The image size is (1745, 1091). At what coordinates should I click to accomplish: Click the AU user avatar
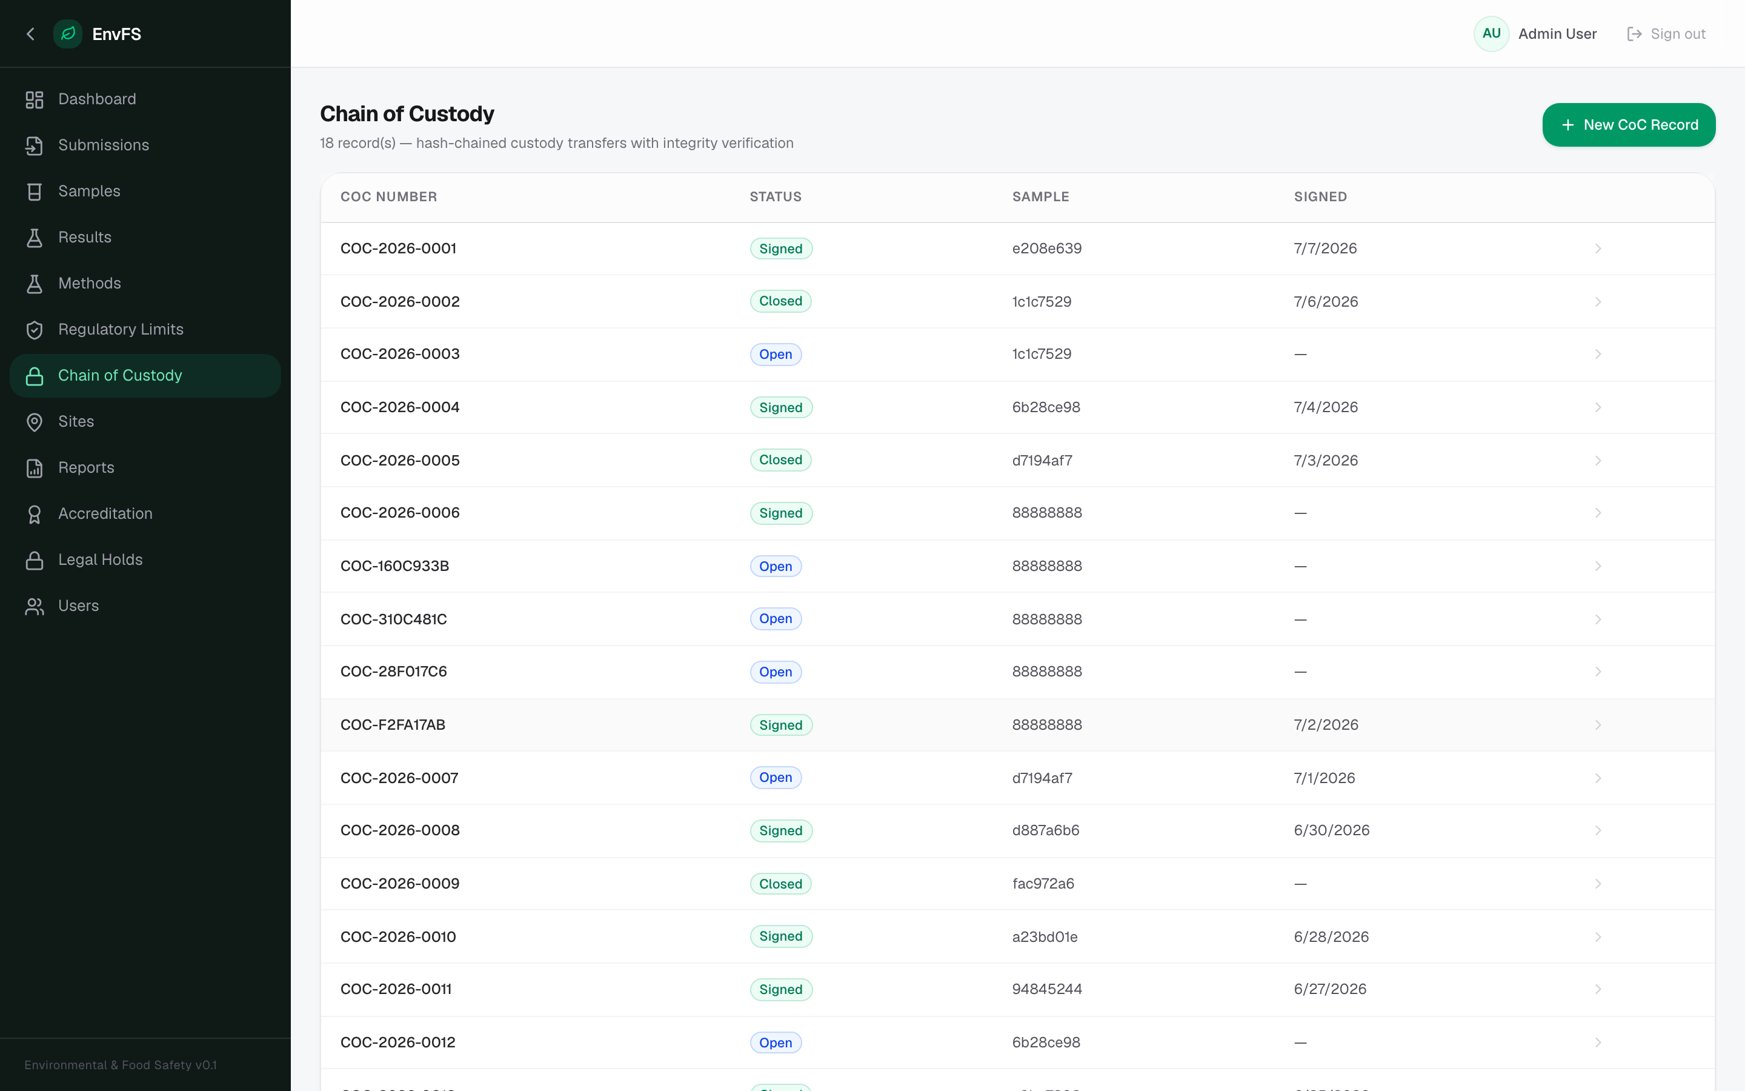coord(1491,34)
